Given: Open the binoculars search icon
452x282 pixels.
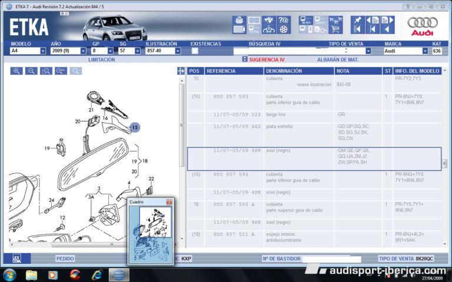Looking at the screenshot, I should coord(268,20).
